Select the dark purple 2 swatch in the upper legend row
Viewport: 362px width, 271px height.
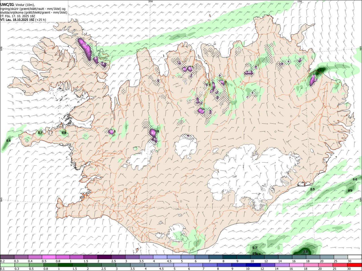[104, 257]
